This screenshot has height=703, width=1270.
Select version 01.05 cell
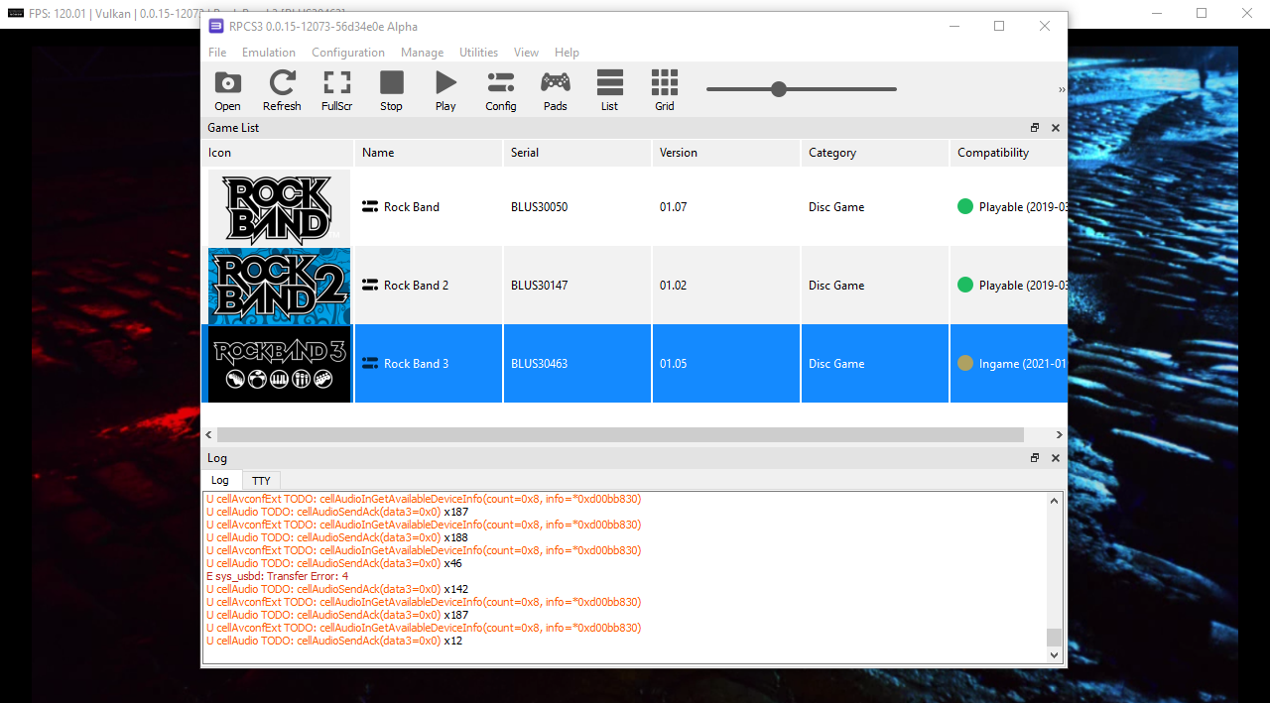pyautogui.click(x=726, y=364)
